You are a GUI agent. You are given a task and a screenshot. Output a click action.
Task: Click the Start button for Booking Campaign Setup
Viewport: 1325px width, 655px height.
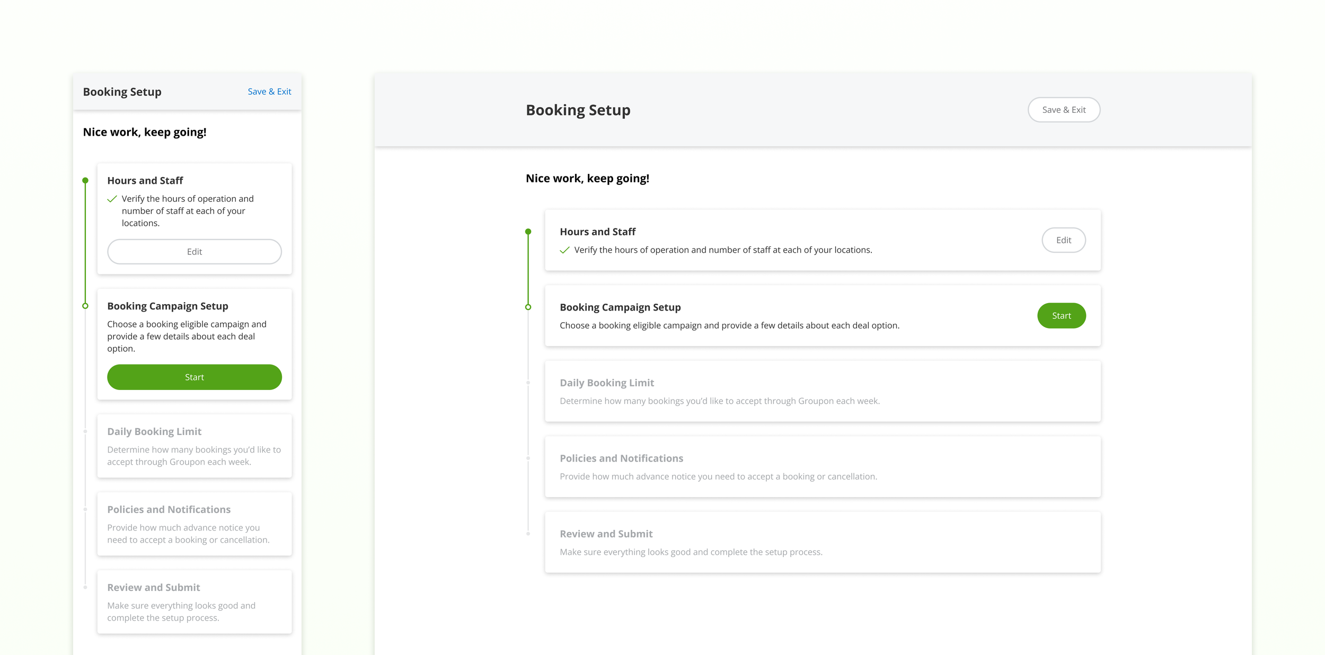(1062, 315)
